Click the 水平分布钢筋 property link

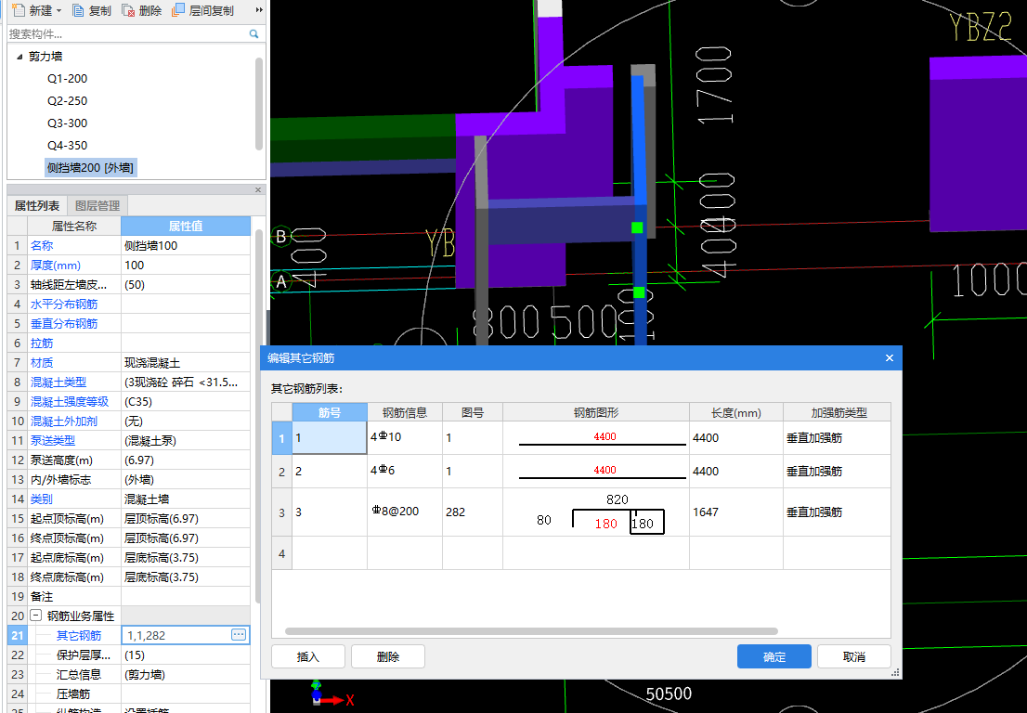pyautogui.click(x=63, y=305)
